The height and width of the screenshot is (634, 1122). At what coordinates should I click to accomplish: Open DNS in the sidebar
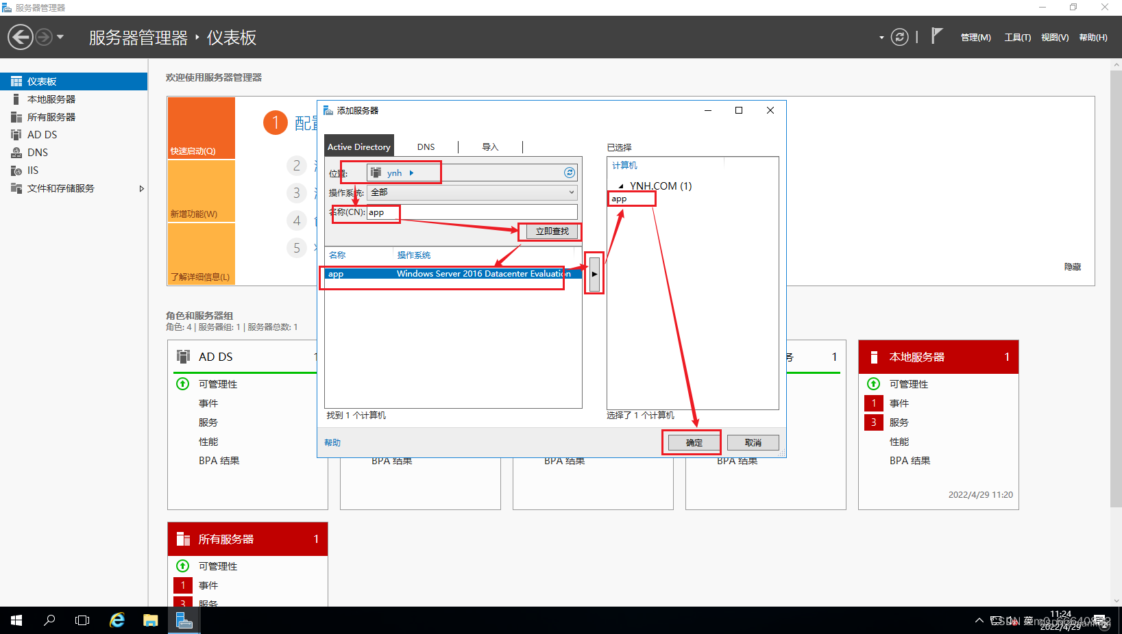pos(73,153)
